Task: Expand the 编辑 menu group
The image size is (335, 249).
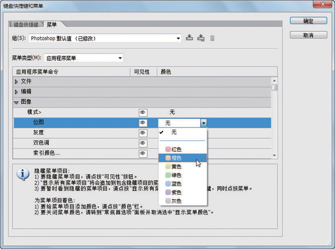Action: (17, 92)
